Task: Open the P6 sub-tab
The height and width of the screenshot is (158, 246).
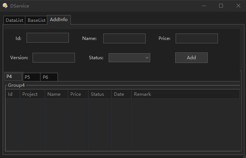Action: coord(49,77)
